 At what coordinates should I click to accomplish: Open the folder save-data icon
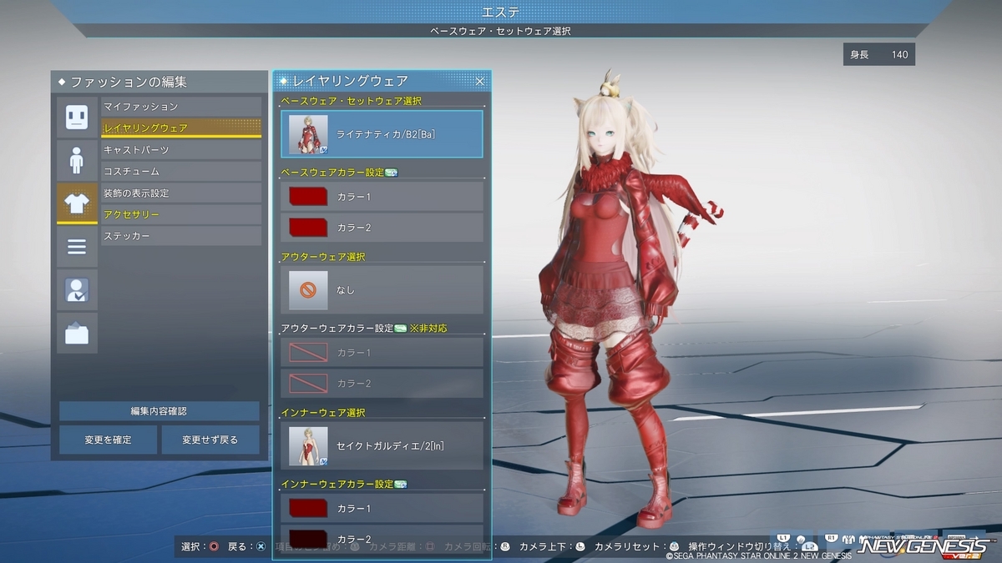point(77,334)
